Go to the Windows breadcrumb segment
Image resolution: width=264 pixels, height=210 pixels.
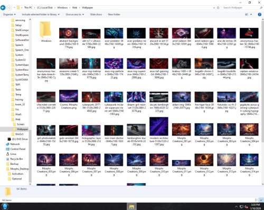pos(62,7)
